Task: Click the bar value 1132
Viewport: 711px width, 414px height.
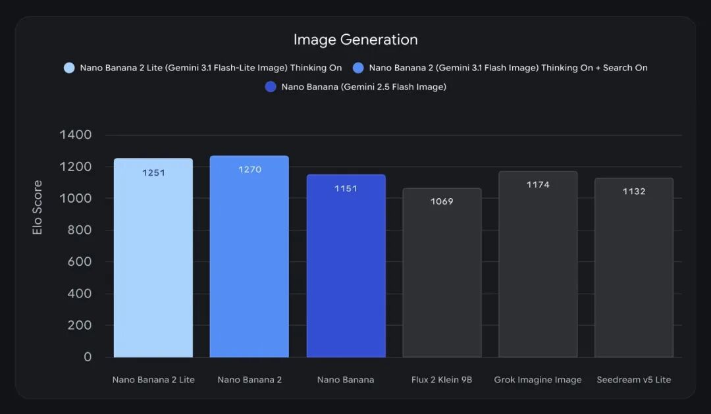Action: click(x=634, y=192)
